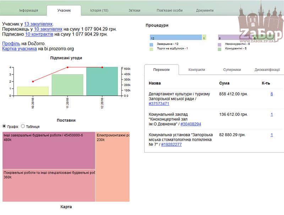Open the Зв'язки tab

click(x=134, y=10)
